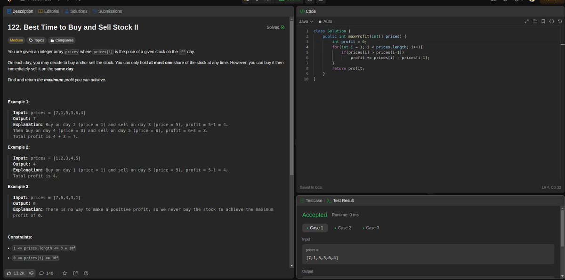
Task: Open the Submissions tab
Action: [x=110, y=11]
